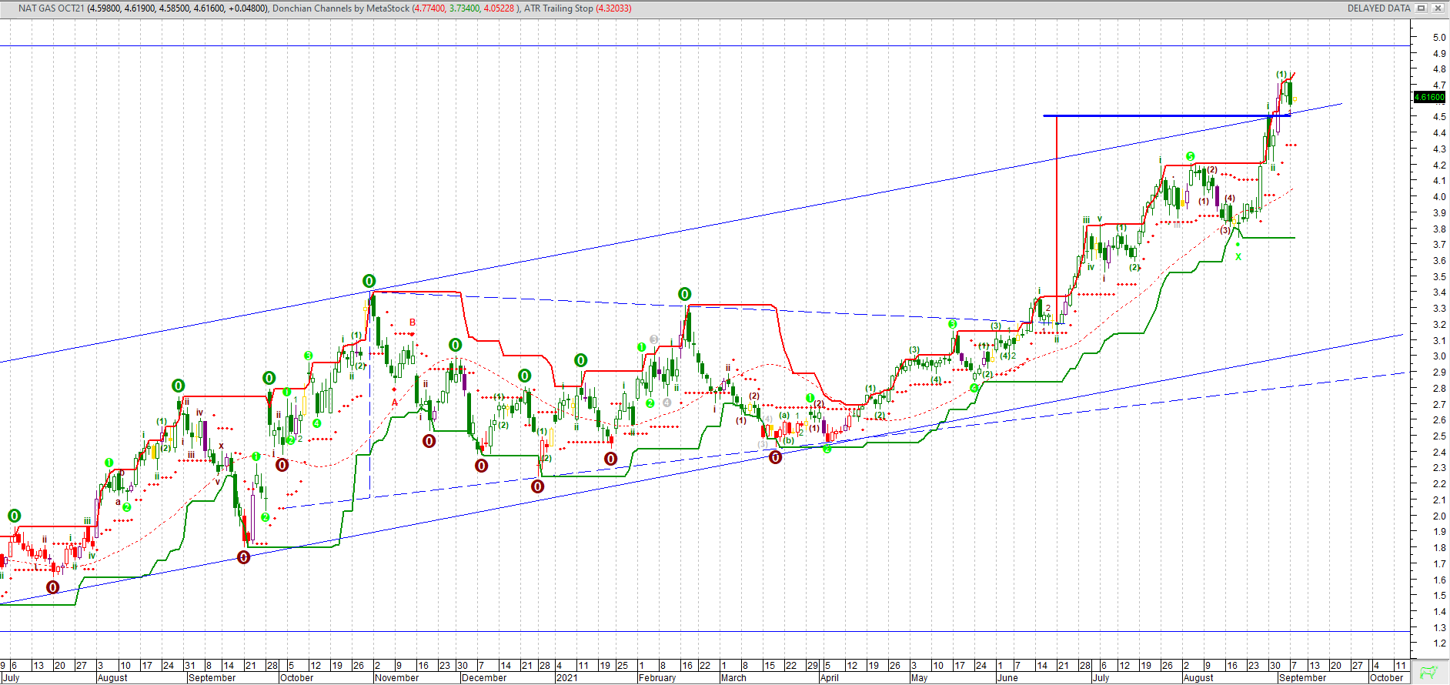Click the March month label on the date axis
This screenshot has height=685, width=1450.
tap(734, 678)
